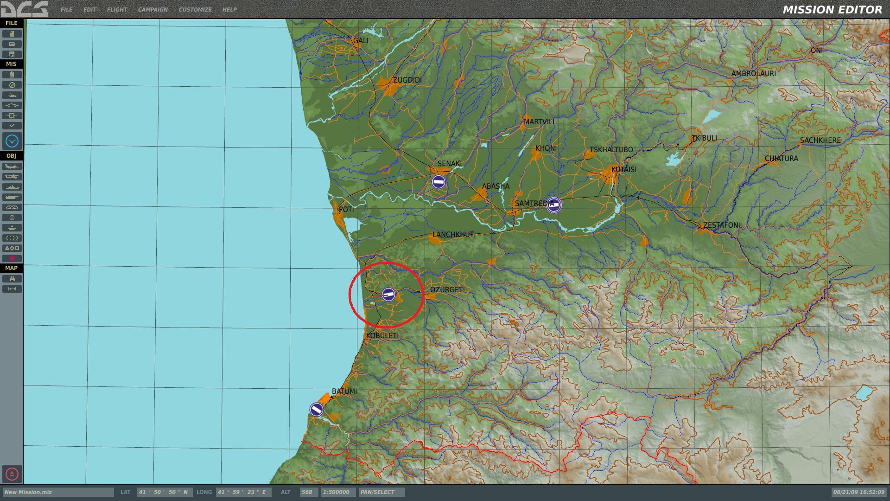Click the ZESTAFONI city label

coord(722,225)
